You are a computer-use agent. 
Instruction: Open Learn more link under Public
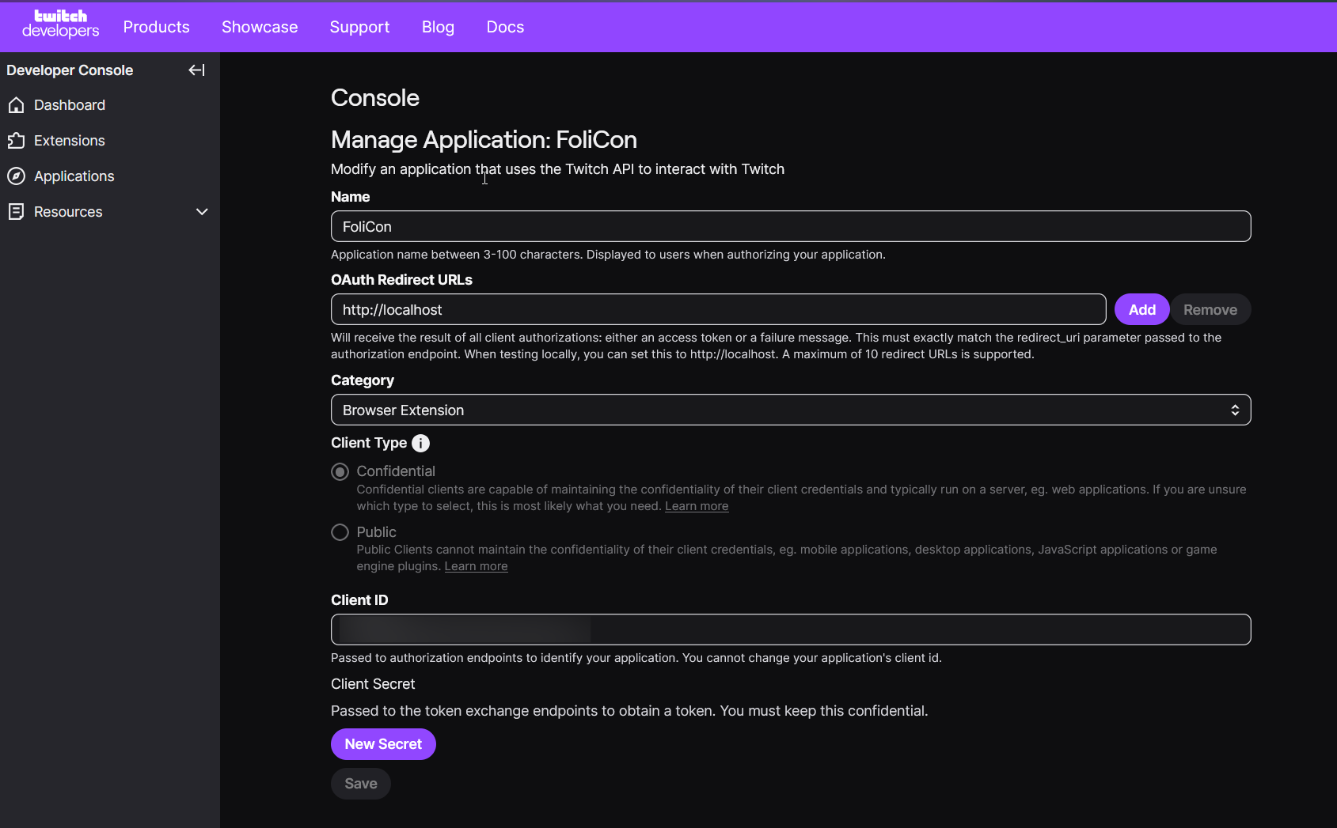click(476, 566)
